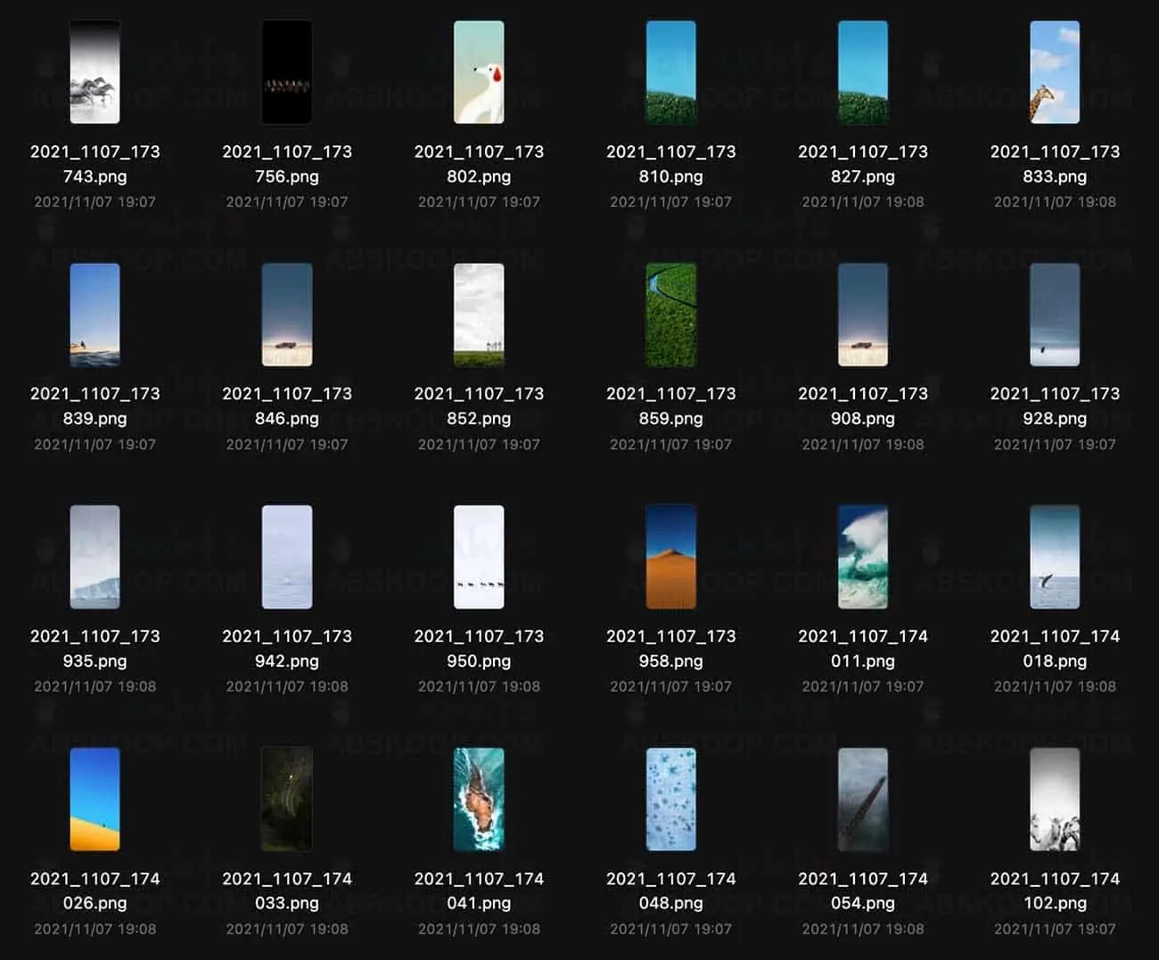Click the light blue starfish pattern thumbnail
Viewport: 1159px width, 960px height.
click(x=670, y=800)
